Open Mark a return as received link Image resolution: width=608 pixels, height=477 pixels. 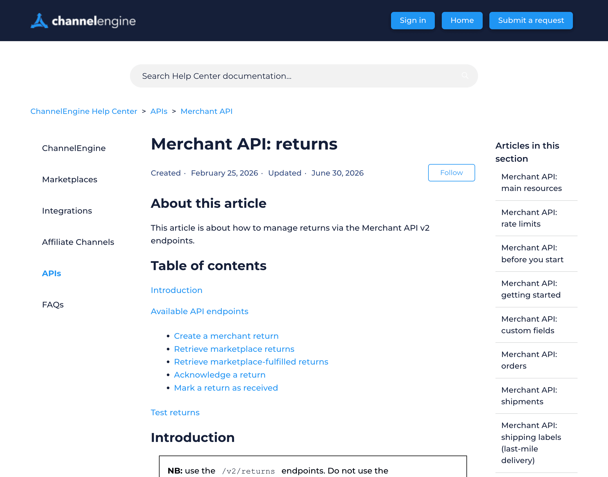tap(226, 388)
